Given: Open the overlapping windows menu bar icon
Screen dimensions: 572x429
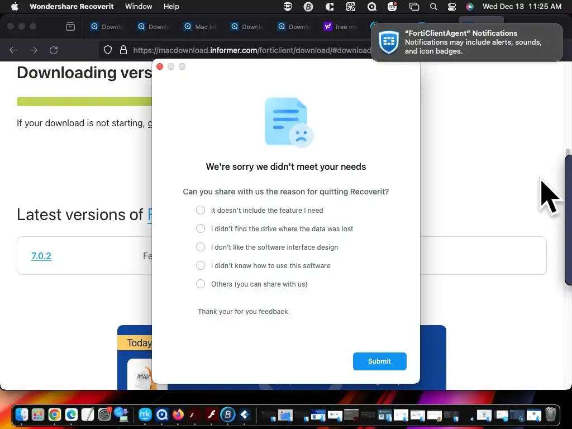Looking at the screenshot, I should [414, 7].
